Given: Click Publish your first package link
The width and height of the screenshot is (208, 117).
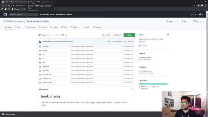Looking at the screenshot, I should (146, 73).
